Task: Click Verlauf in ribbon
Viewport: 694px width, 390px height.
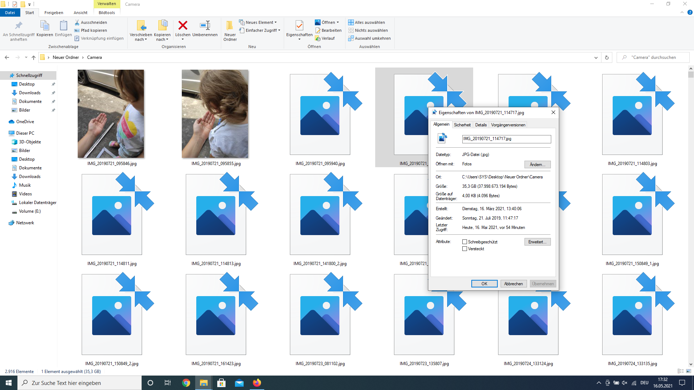Action: pyautogui.click(x=325, y=38)
